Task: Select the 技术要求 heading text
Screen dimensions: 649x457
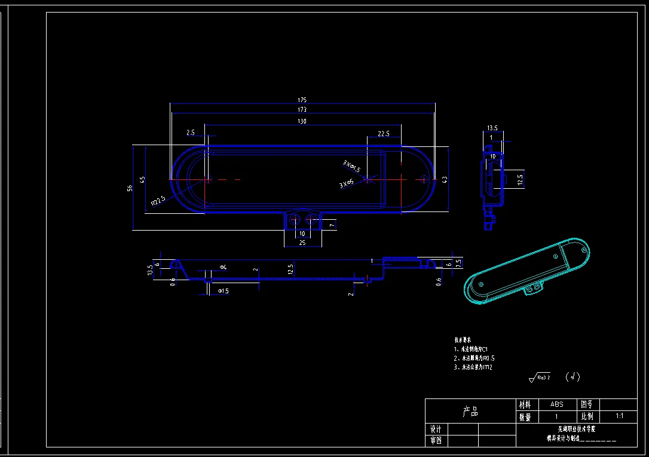Action: [463, 340]
